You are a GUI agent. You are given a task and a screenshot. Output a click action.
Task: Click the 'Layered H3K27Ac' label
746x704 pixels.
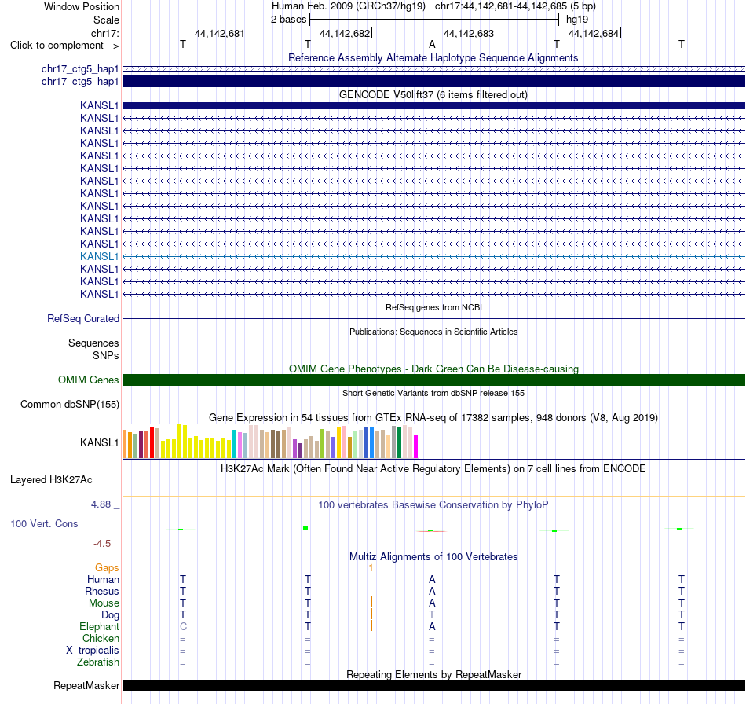[51, 480]
